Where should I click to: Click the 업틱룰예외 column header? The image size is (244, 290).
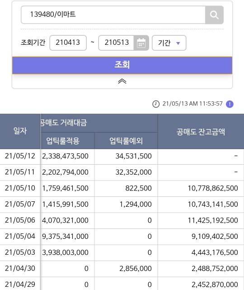pos(126,141)
